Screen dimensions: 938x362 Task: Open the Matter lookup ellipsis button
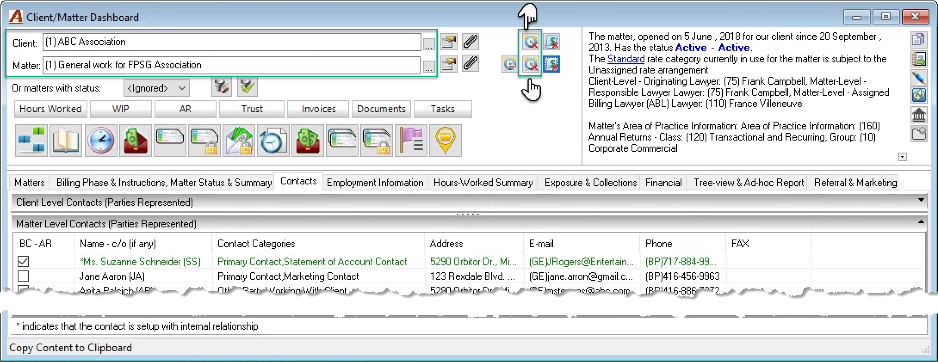click(429, 67)
